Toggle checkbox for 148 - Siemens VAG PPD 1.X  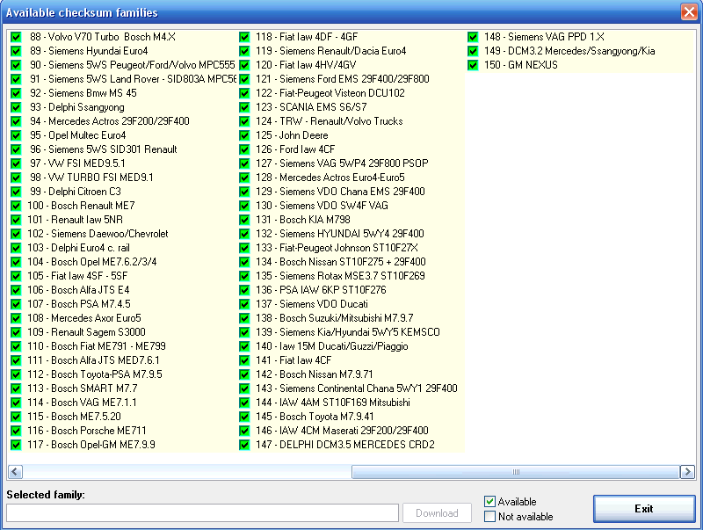pos(473,37)
